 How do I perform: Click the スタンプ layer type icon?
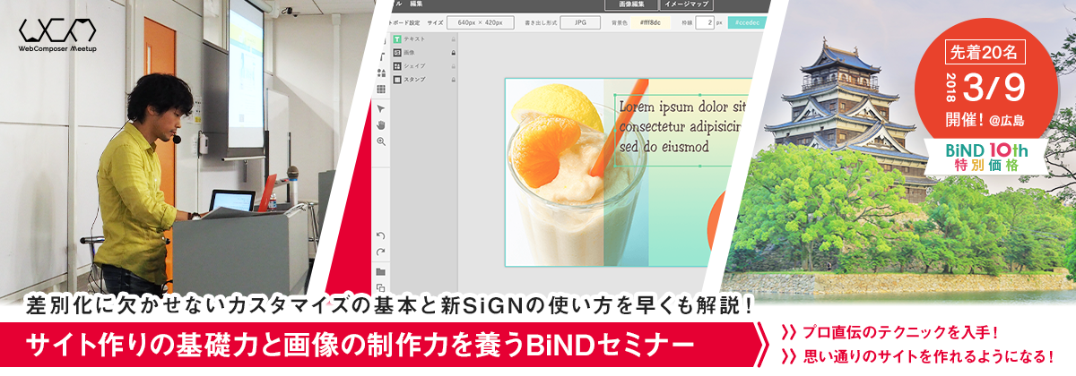pos(397,79)
